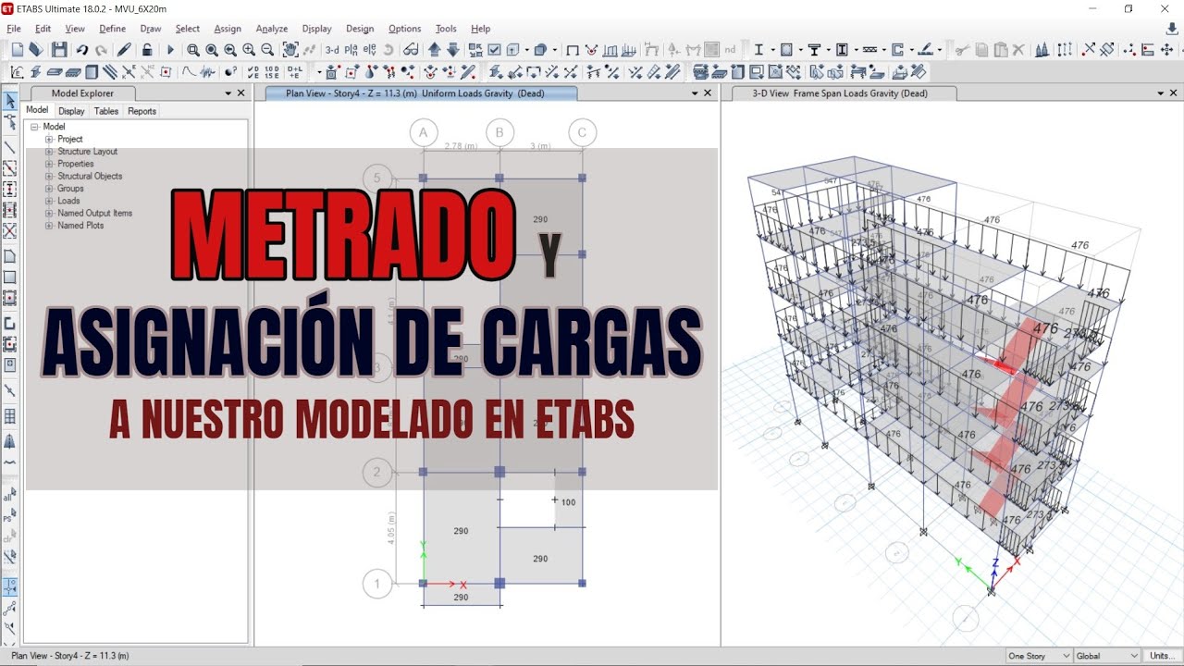Screen dimensions: 1184x666
Task: Select the Reshape Object tool
Action: [10, 120]
